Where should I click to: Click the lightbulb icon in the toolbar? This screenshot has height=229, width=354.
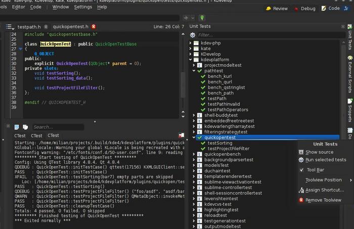(x=201, y=18)
